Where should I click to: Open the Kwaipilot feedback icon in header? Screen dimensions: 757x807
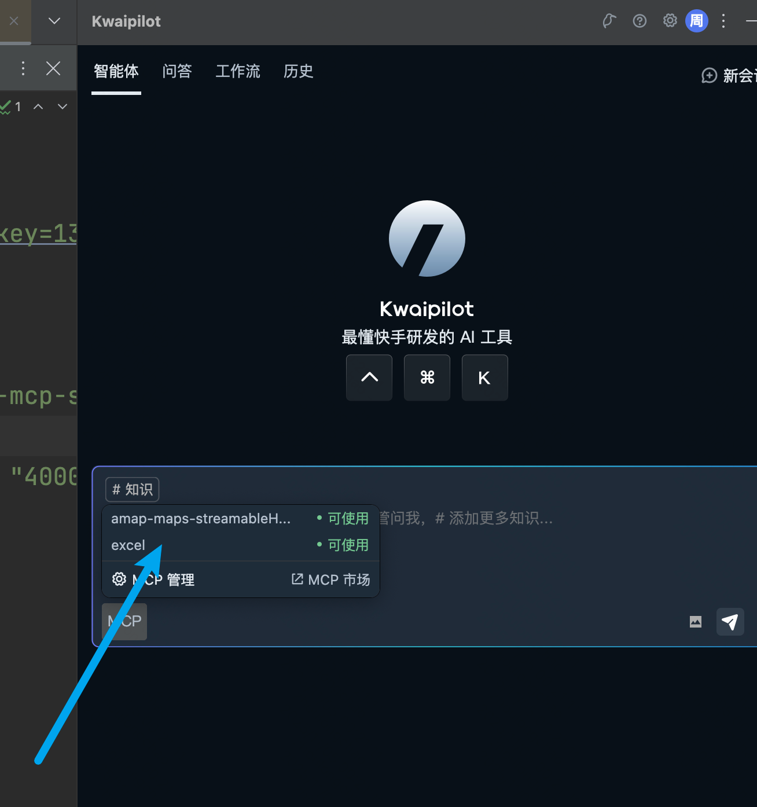[609, 21]
